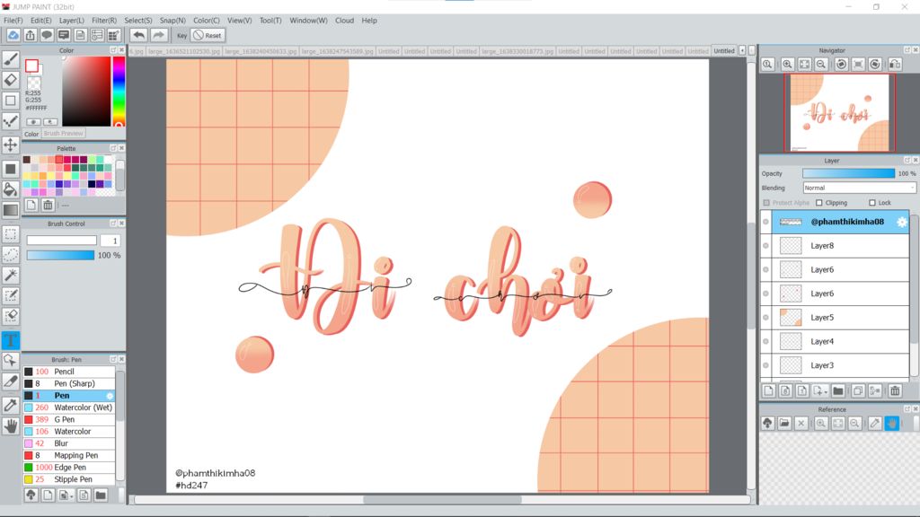This screenshot has width=920, height=517.
Task: Open the Blending mode dropdown
Action: tap(859, 188)
